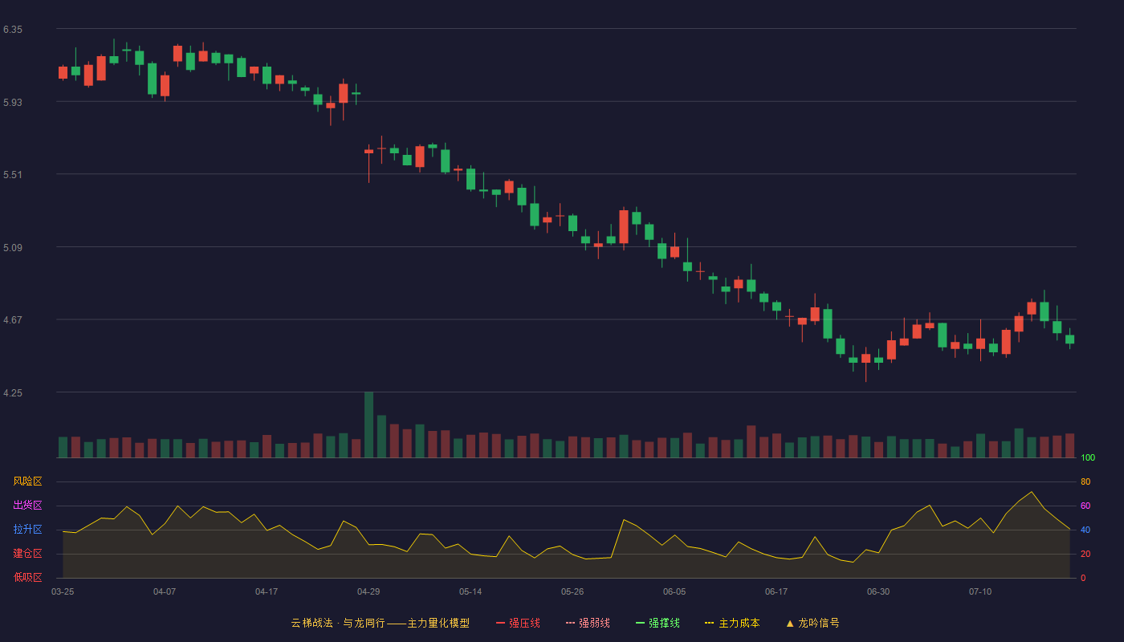Image resolution: width=1124 pixels, height=642 pixels.
Task: Click the 06-17 date label
Action: pyautogui.click(x=776, y=591)
